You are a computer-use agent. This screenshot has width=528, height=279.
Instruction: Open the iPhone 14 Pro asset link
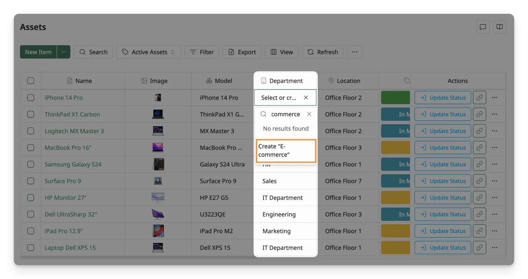(x=63, y=97)
